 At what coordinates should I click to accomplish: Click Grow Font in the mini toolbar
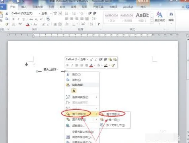point(91,60)
